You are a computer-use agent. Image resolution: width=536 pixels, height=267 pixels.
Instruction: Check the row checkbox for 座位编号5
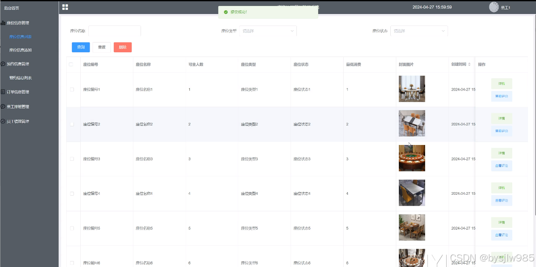pyautogui.click(x=72, y=228)
